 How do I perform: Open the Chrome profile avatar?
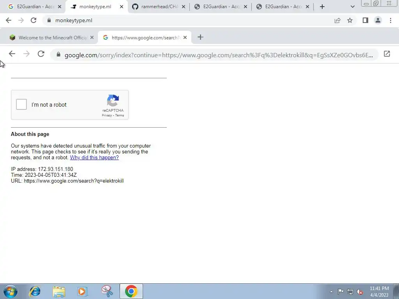click(378, 20)
